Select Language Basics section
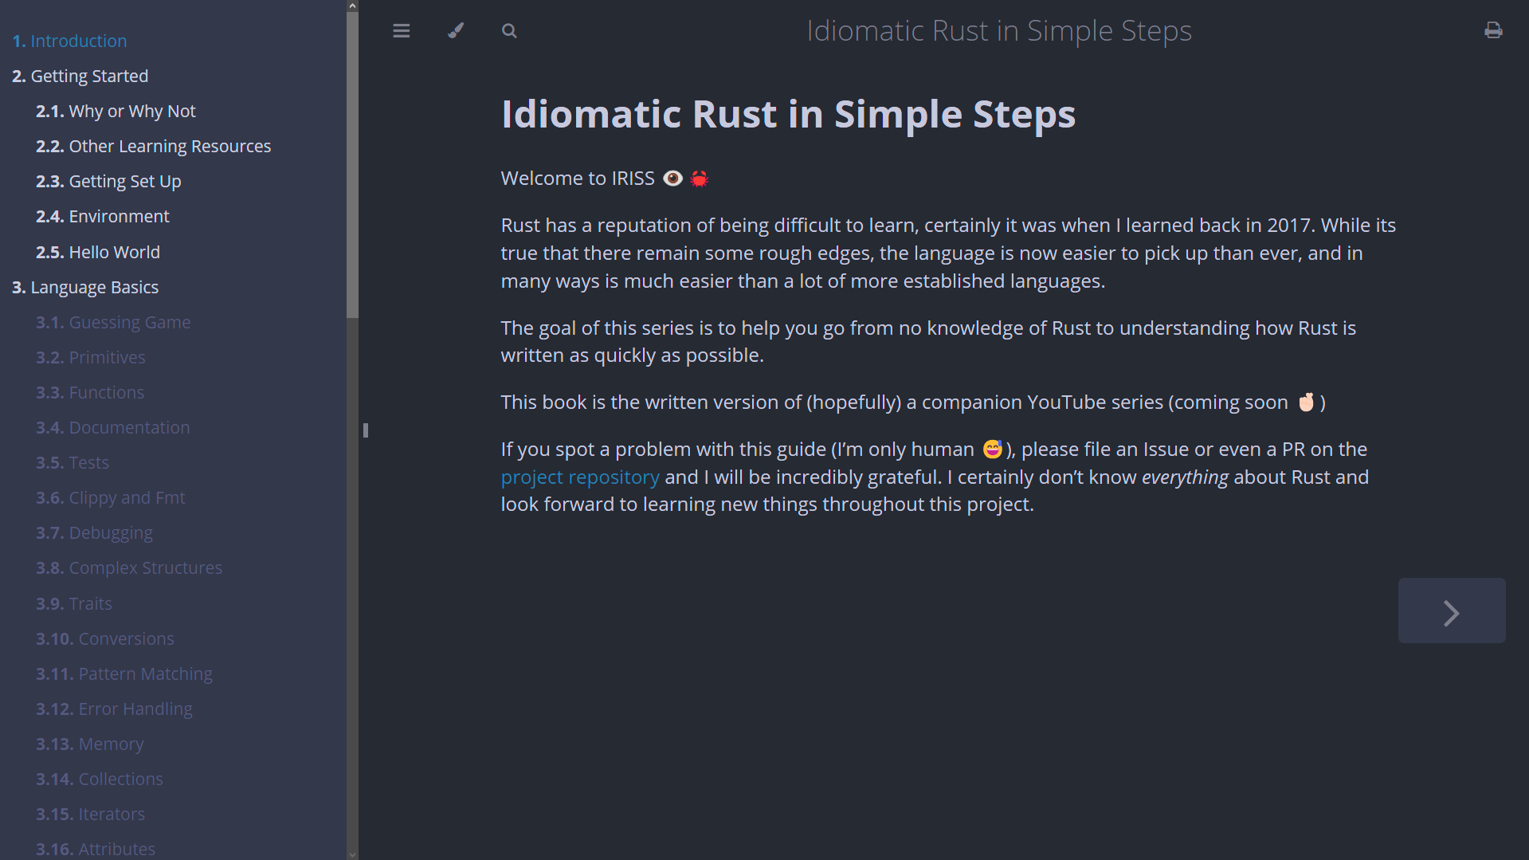The height and width of the screenshot is (860, 1529). (85, 287)
